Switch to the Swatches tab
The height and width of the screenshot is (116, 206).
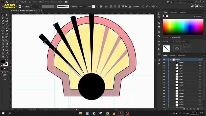coord(183,12)
